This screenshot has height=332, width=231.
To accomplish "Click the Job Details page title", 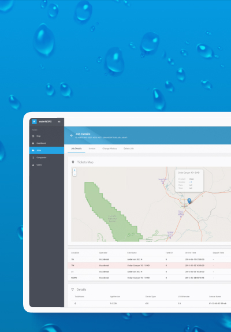I will tap(83, 134).
